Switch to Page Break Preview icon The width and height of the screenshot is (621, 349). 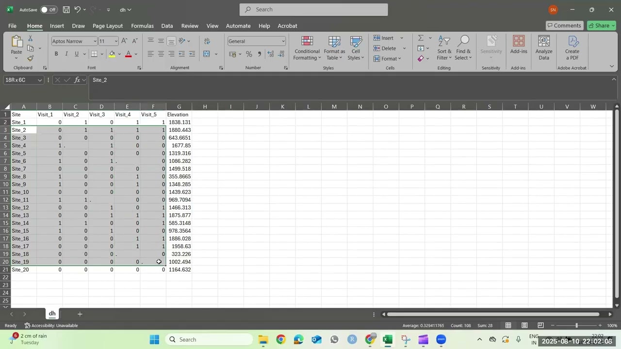click(x=540, y=325)
